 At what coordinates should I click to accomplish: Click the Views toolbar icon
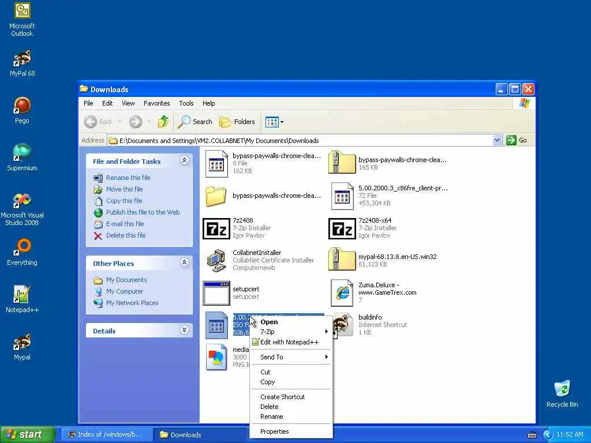point(272,122)
